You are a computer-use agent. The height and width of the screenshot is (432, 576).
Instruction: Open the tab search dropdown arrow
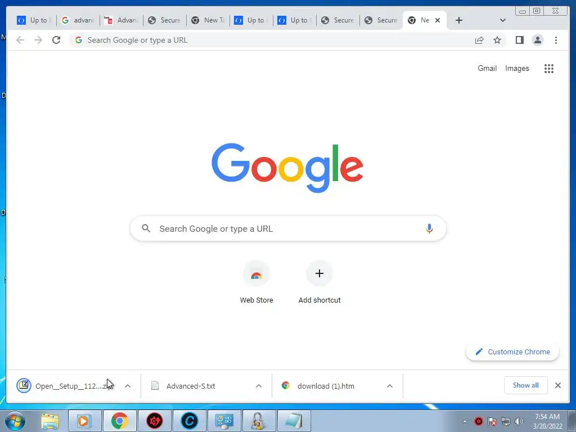pos(503,20)
